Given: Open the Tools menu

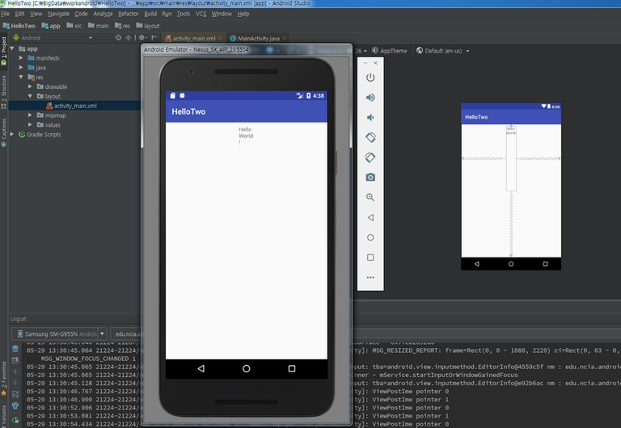Looking at the screenshot, I should pos(184,14).
